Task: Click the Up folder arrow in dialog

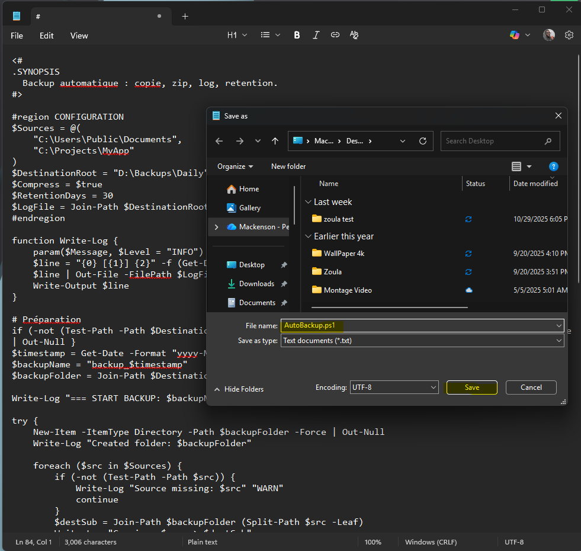Action: 275,141
